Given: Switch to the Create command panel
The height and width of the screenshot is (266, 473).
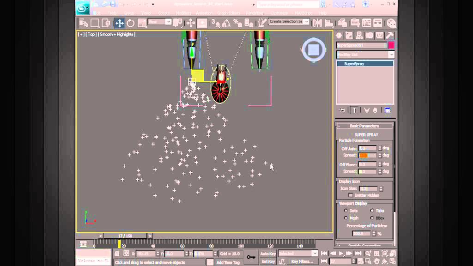Looking at the screenshot, I should coord(339,36).
